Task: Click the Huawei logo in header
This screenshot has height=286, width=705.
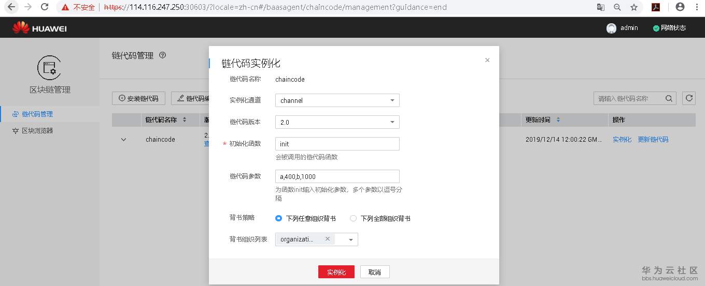Action: 40,28
